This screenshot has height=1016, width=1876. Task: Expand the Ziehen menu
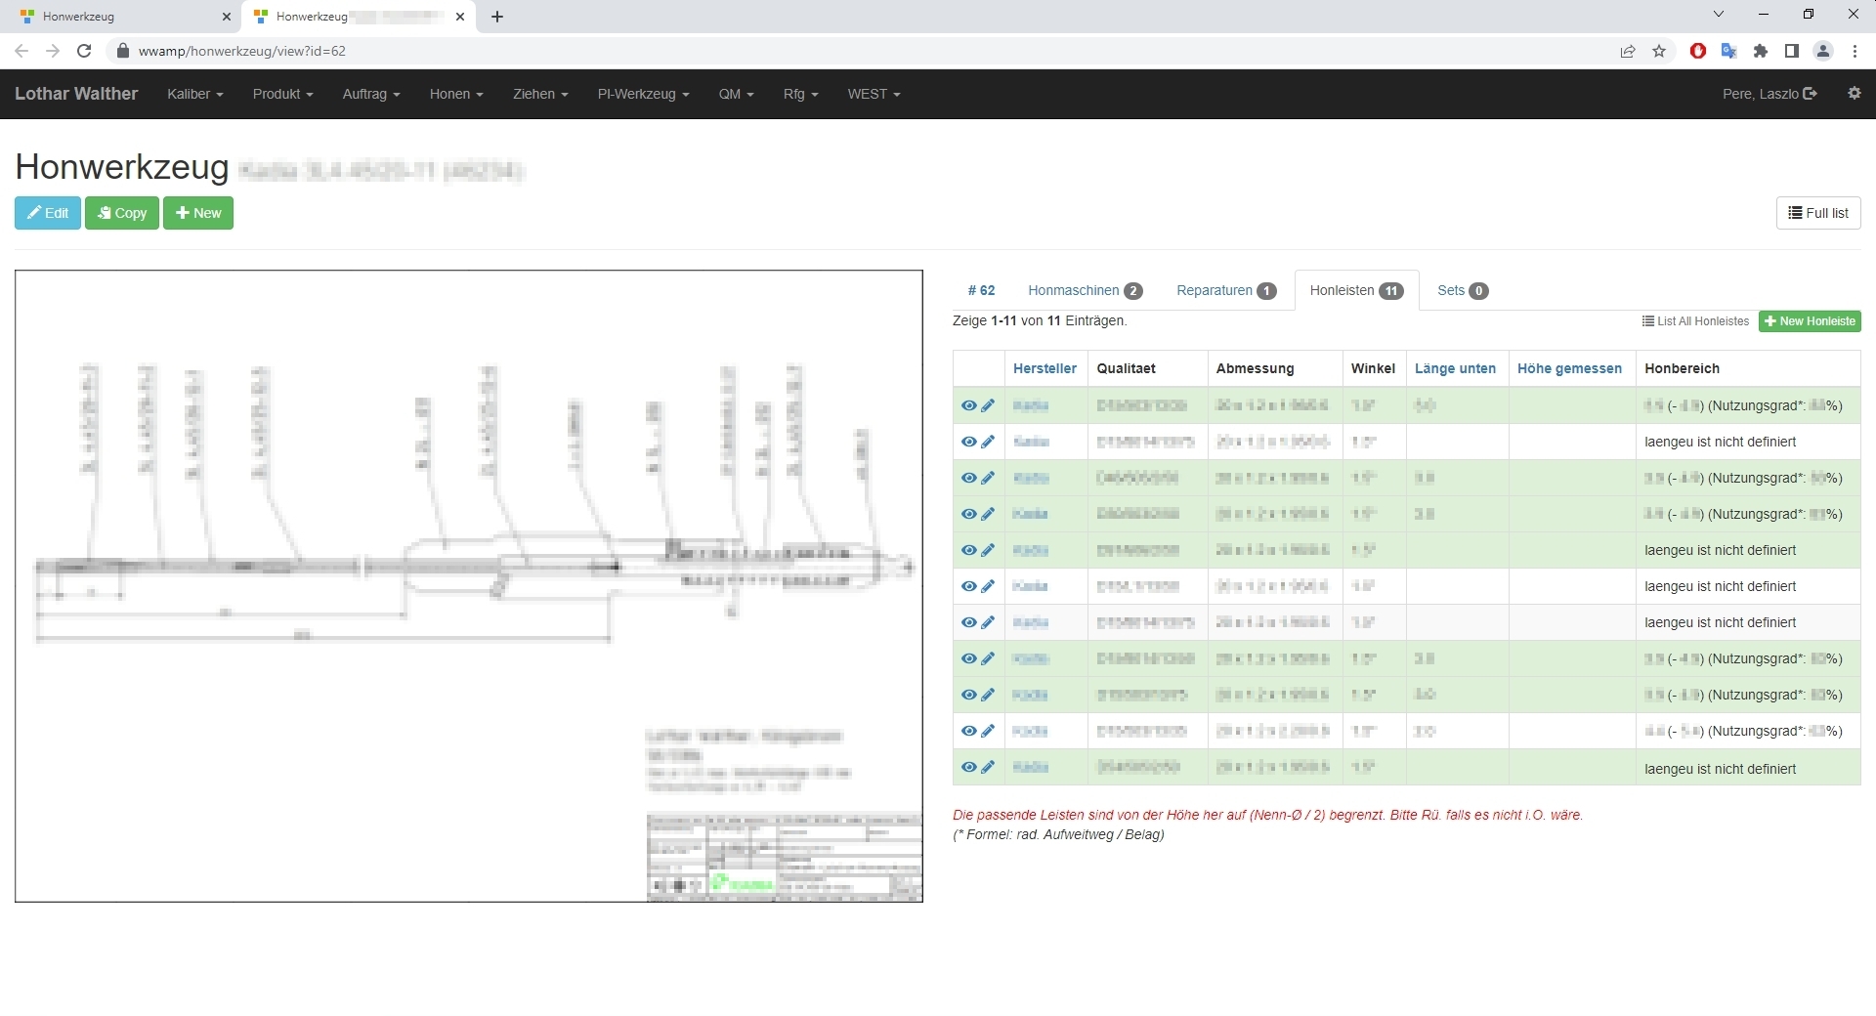pos(540,94)
